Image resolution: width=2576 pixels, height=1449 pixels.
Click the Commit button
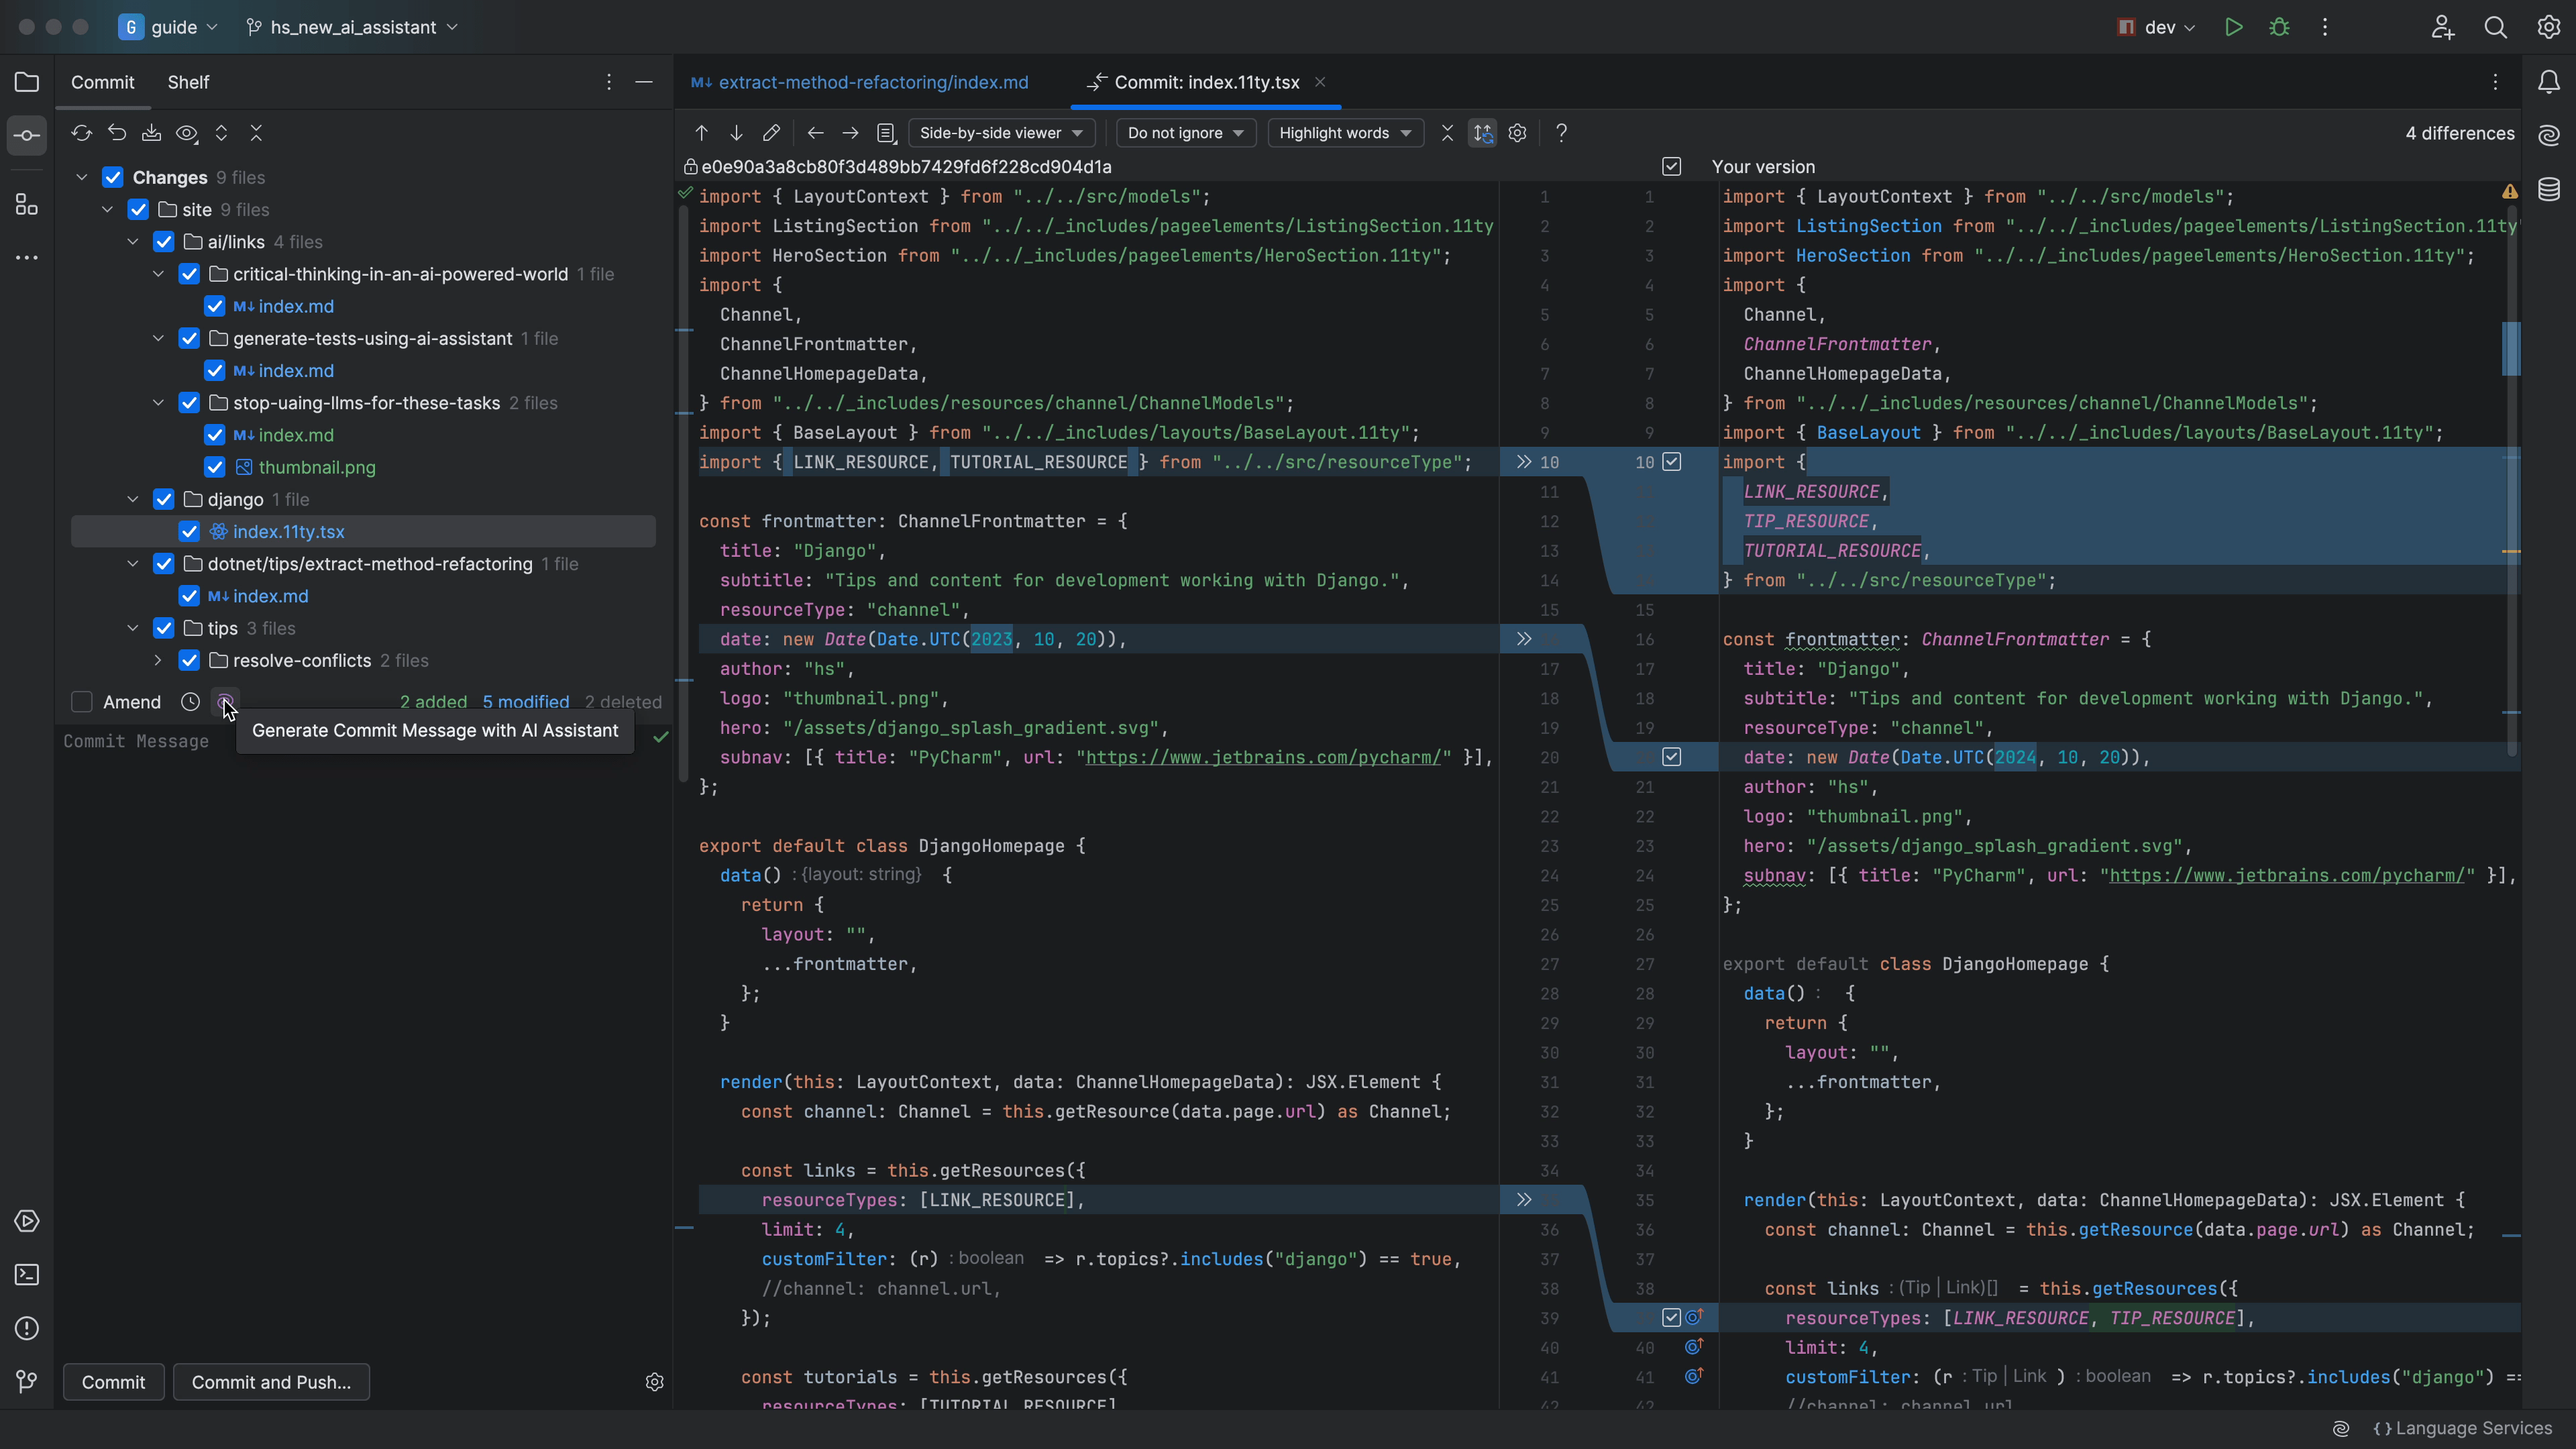coord(113,1382)
